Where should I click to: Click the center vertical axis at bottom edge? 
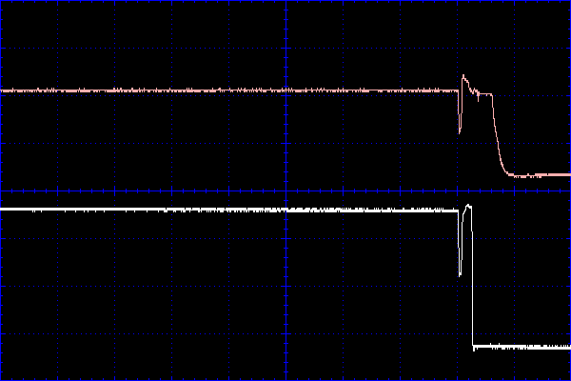point(285,378)
